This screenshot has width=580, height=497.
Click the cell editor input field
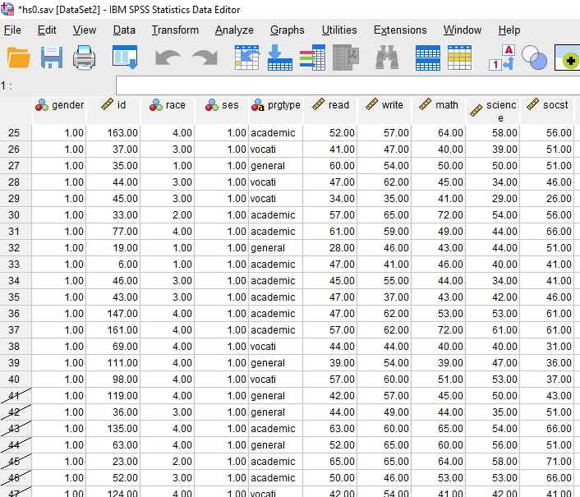348,85
